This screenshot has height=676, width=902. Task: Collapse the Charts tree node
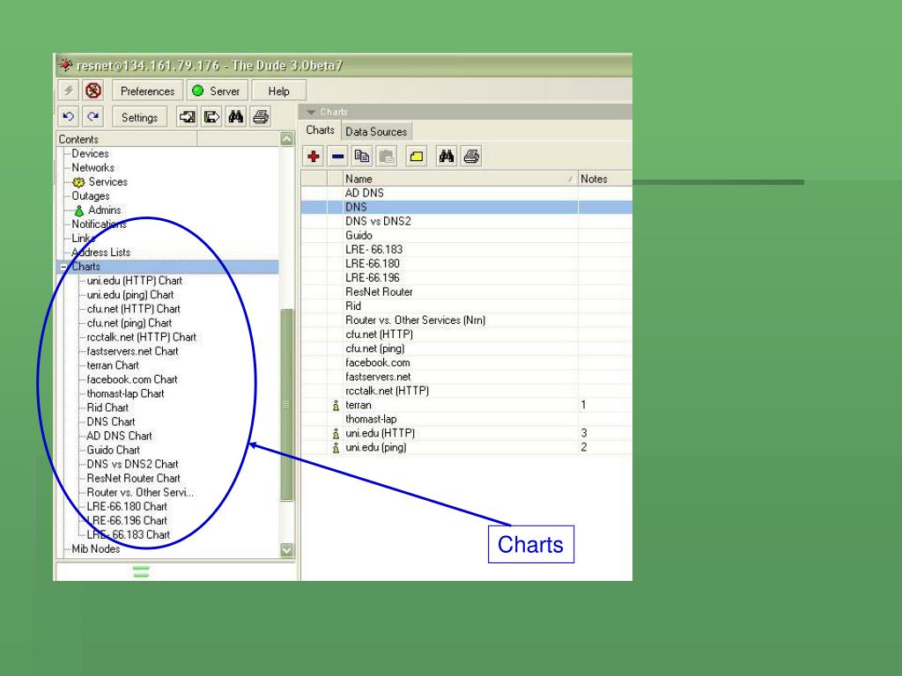click(x=63, y=267)
